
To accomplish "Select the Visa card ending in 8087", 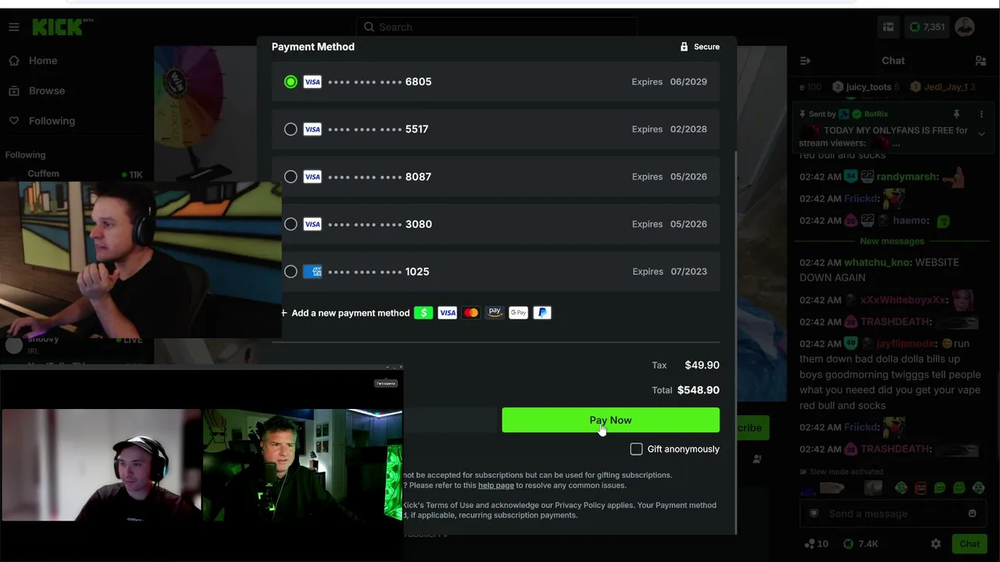I will [x=495, y=177].
